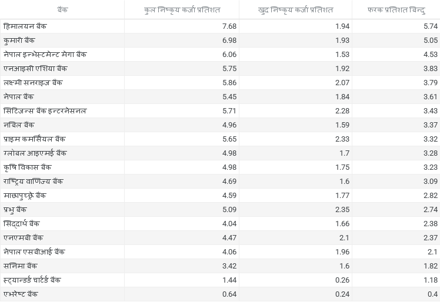
Task: Click the फरक प्रतिशत बिन्दु column header
Action: [x=396, y=10]
